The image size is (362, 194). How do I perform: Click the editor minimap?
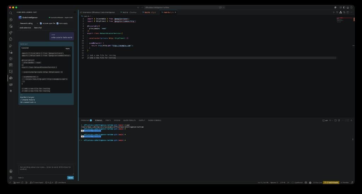[x=344, y=20]
